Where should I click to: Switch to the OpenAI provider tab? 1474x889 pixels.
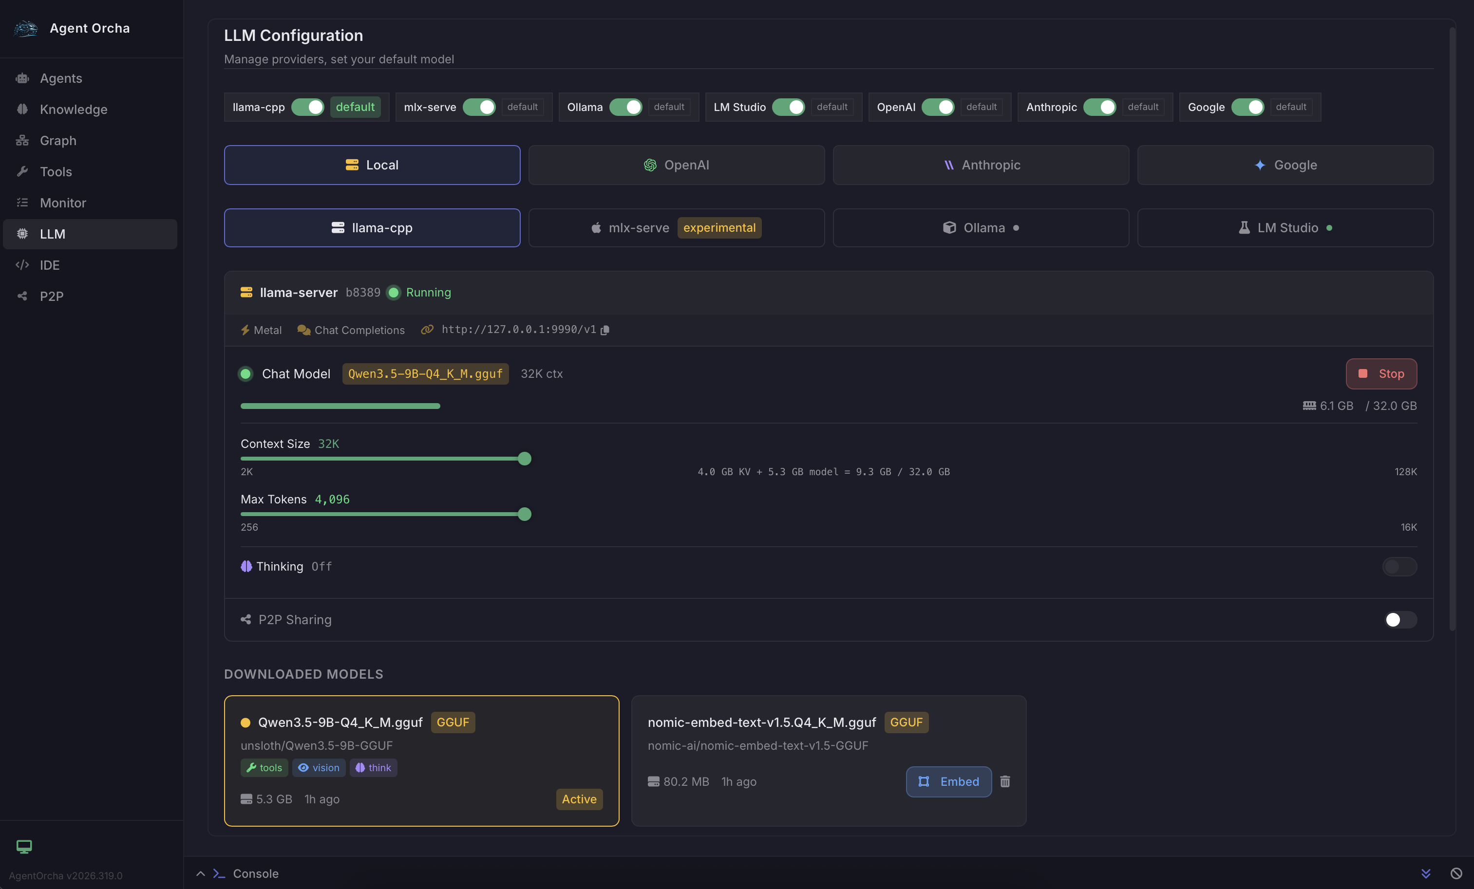(676, 165)
